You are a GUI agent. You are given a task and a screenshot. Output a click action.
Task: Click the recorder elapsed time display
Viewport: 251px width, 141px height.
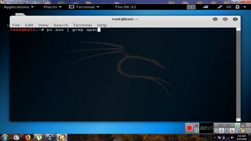click(207, 128)
